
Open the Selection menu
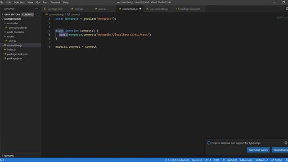point(19,2)
